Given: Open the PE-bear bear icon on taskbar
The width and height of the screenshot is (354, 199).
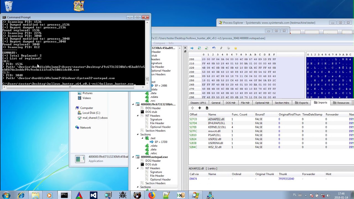Looking at the screenshot, I should [x=137, y=195].
